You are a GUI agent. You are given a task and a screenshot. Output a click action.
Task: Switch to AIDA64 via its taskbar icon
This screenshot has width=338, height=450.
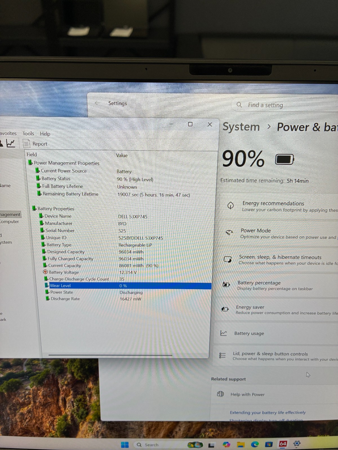click(x=283, y=444)
